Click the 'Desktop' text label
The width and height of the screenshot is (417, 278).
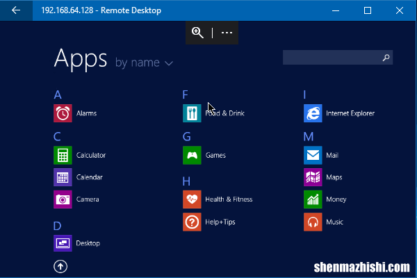pyautogui.click(x=88, y=243)
